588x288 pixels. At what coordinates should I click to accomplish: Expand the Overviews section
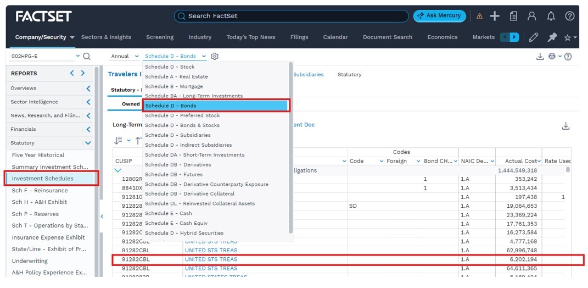tap(88, 88)
